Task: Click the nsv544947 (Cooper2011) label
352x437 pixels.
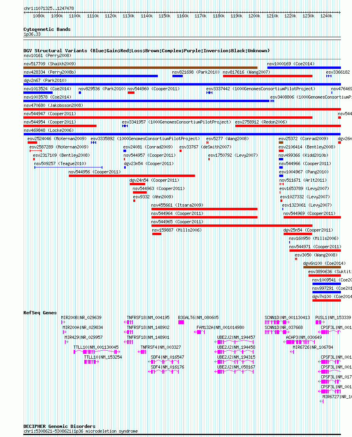Action: (50, 114)
